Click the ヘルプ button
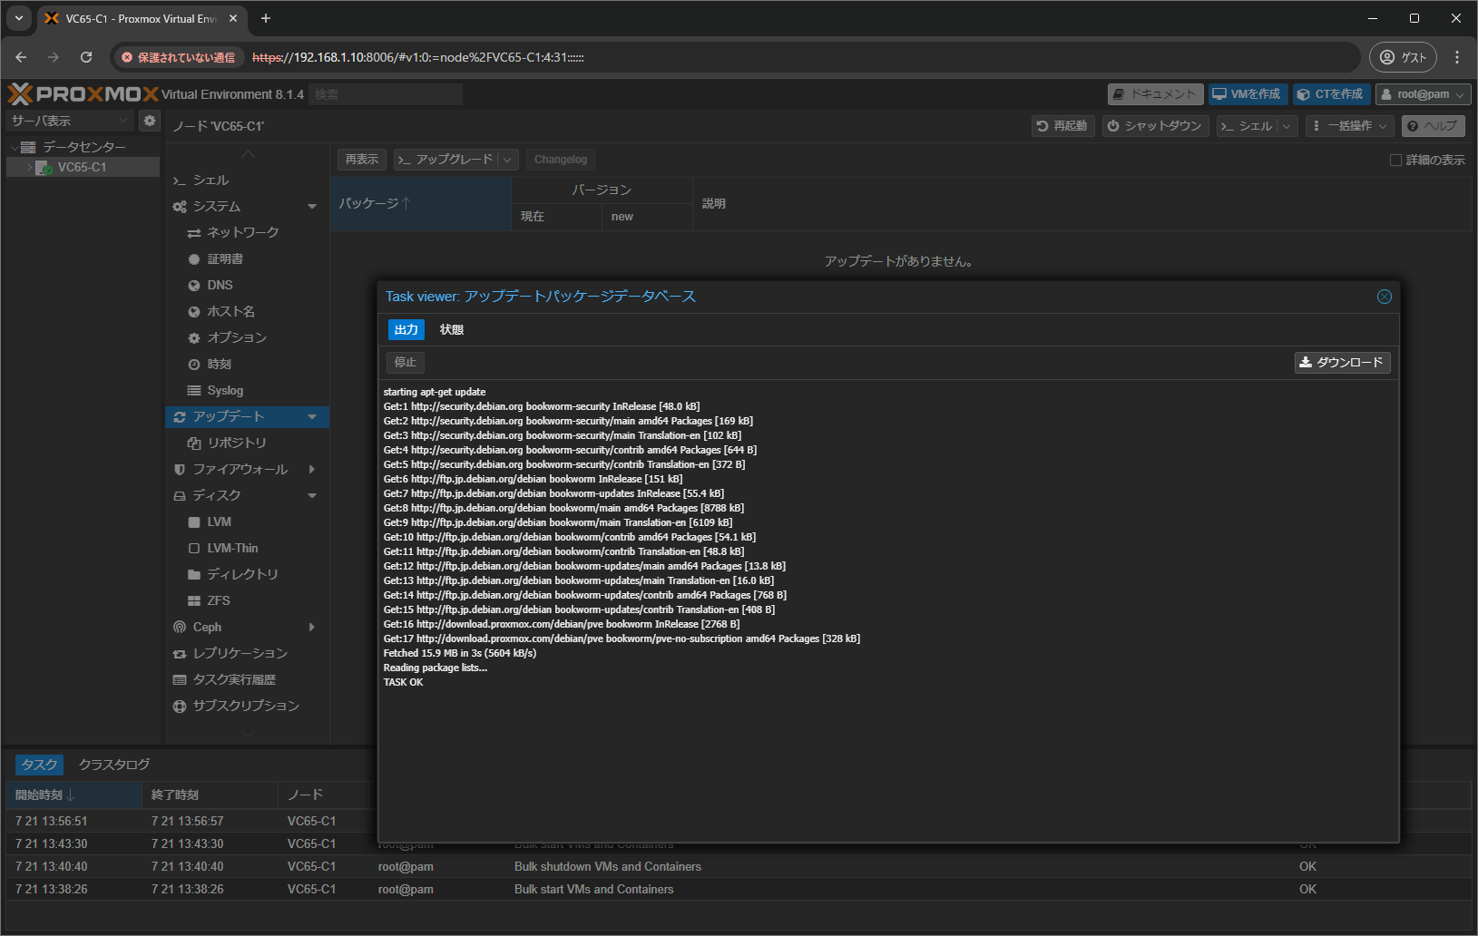This screenshot has width=1478, height=936. pyautogui.click(x=1433, y=126)
